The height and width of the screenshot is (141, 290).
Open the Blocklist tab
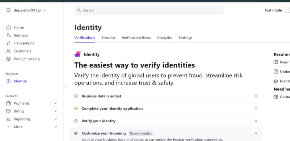(108, 38)
